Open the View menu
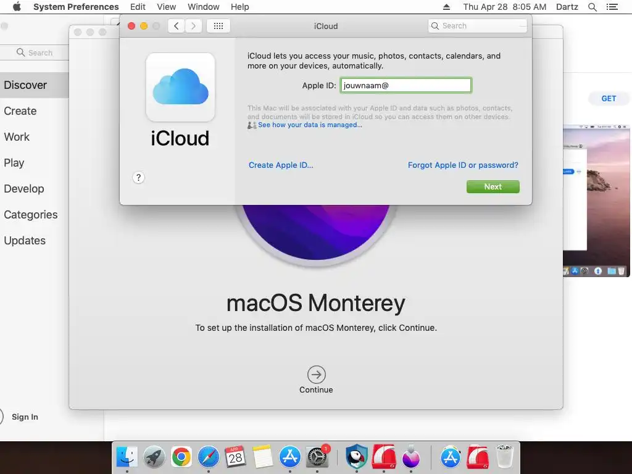The image size is (632, 474). pos(167,7)
